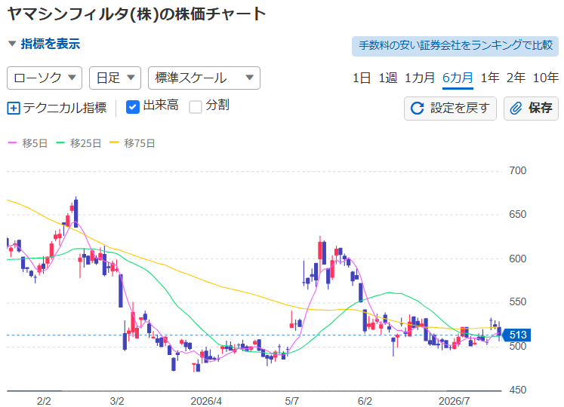Viewport: 564px width, 407px height.
Task: Click the 2026/4 date axis label
Action: [x=206, y=401]
